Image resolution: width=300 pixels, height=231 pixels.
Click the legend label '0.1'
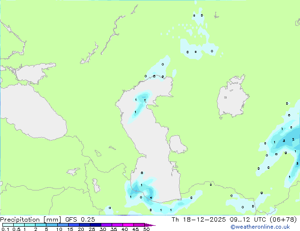(x=5, y=229)
